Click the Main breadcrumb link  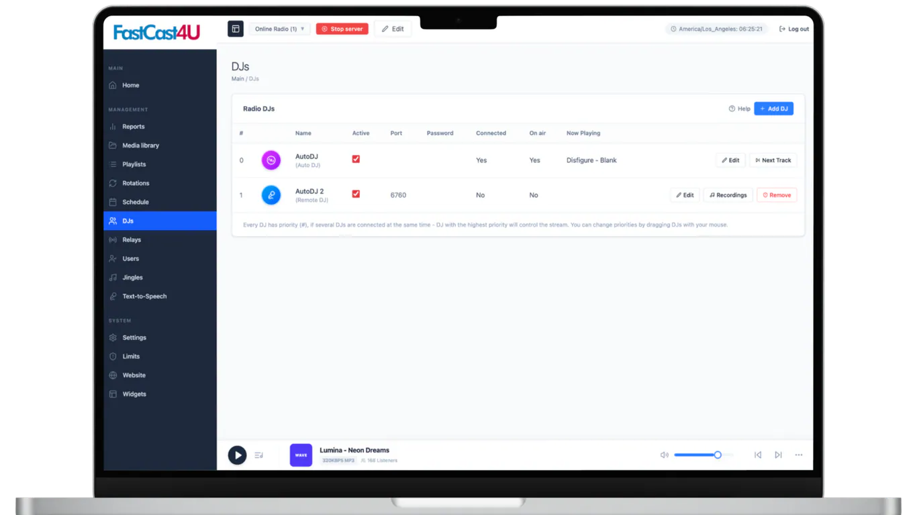point(238,78)
